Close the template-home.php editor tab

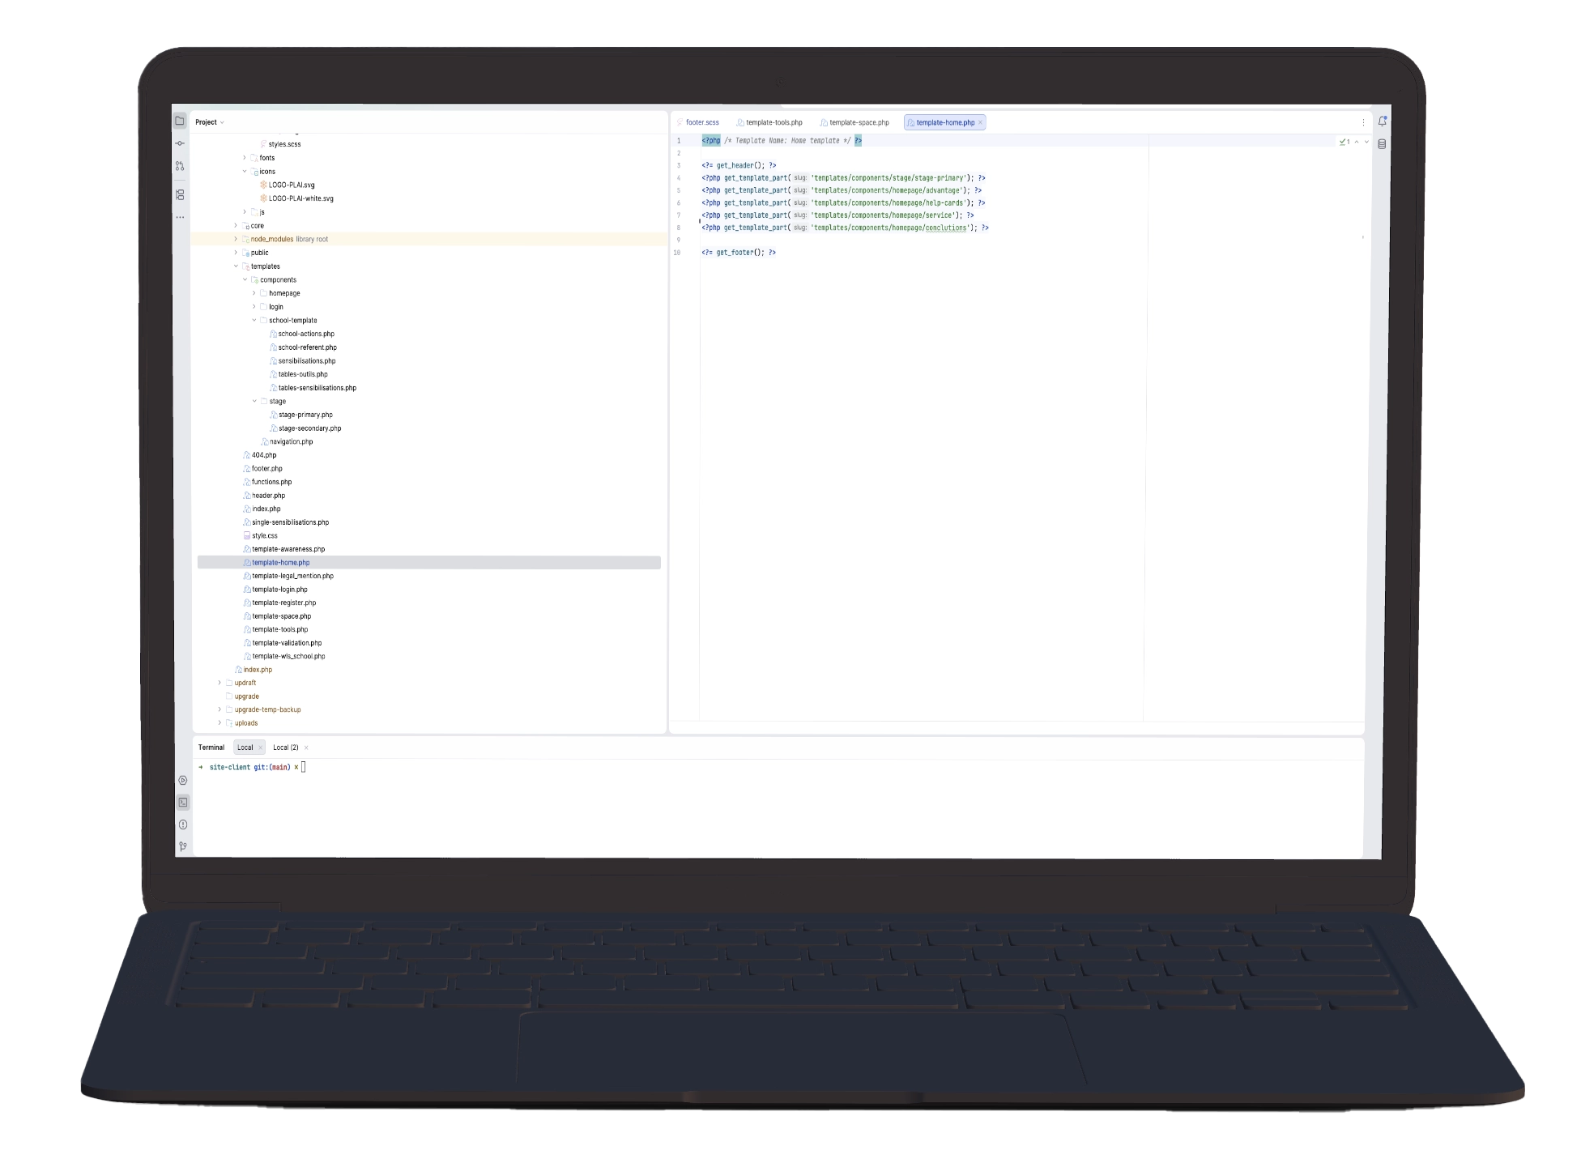[x=980, y=122]
